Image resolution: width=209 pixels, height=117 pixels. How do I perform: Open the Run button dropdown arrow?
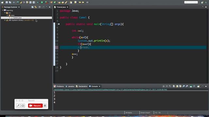coord(44,2)
